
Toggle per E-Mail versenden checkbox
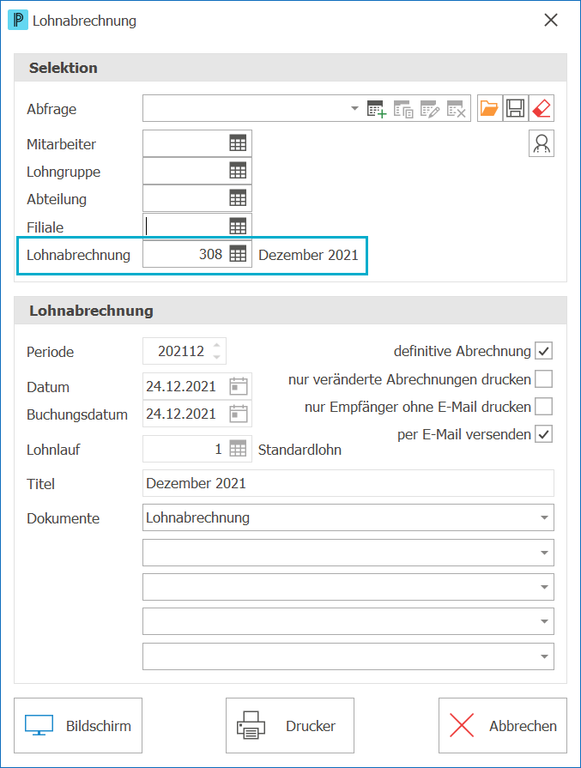(544, 434)
